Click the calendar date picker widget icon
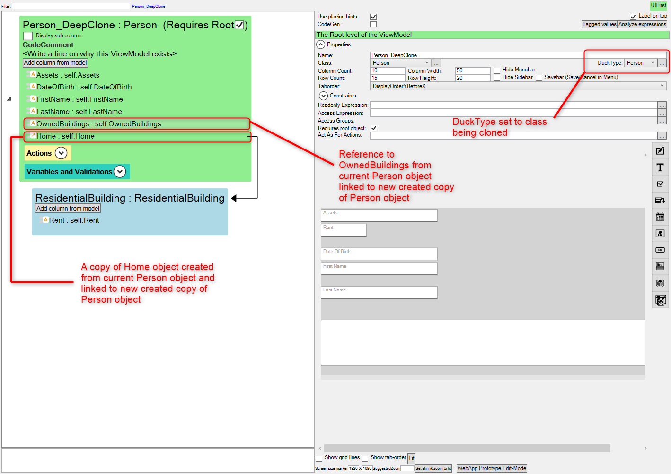Screen dimensions: 671x474 (x=660, y=217)
